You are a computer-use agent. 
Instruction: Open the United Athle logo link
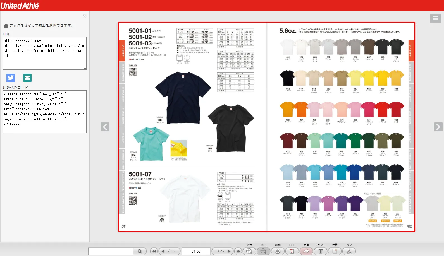pyautogui.click(x=20, y=6)
